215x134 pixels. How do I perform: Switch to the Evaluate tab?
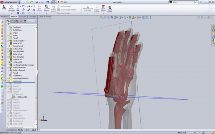click(x=23, y=16)
